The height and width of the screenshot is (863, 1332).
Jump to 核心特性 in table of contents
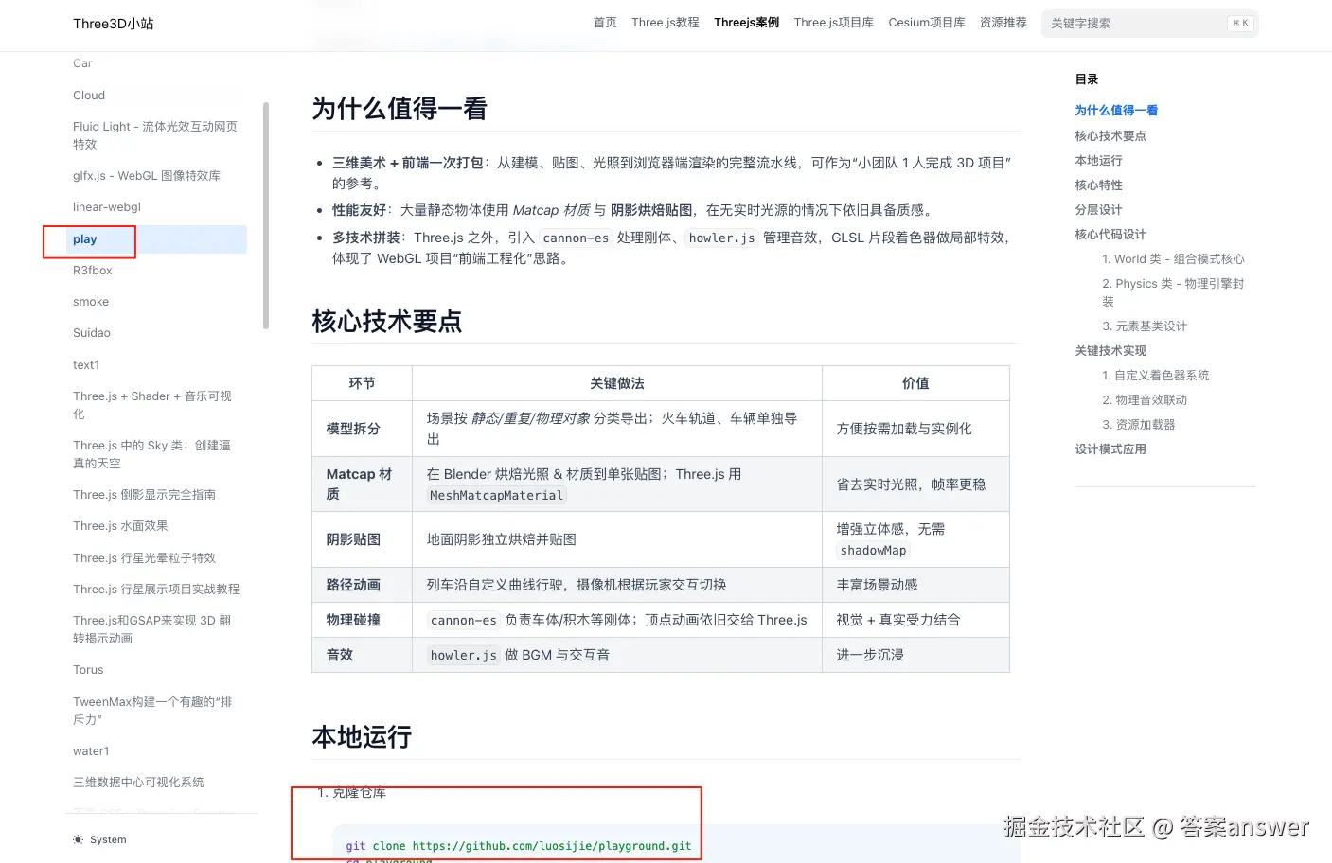[1098, 185]
